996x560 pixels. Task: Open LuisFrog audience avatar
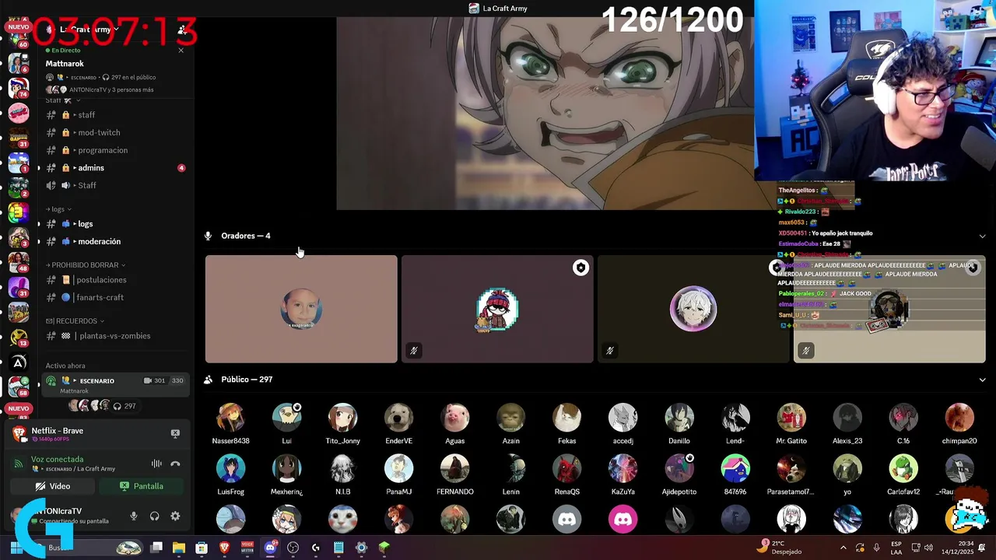click(230, 469)
